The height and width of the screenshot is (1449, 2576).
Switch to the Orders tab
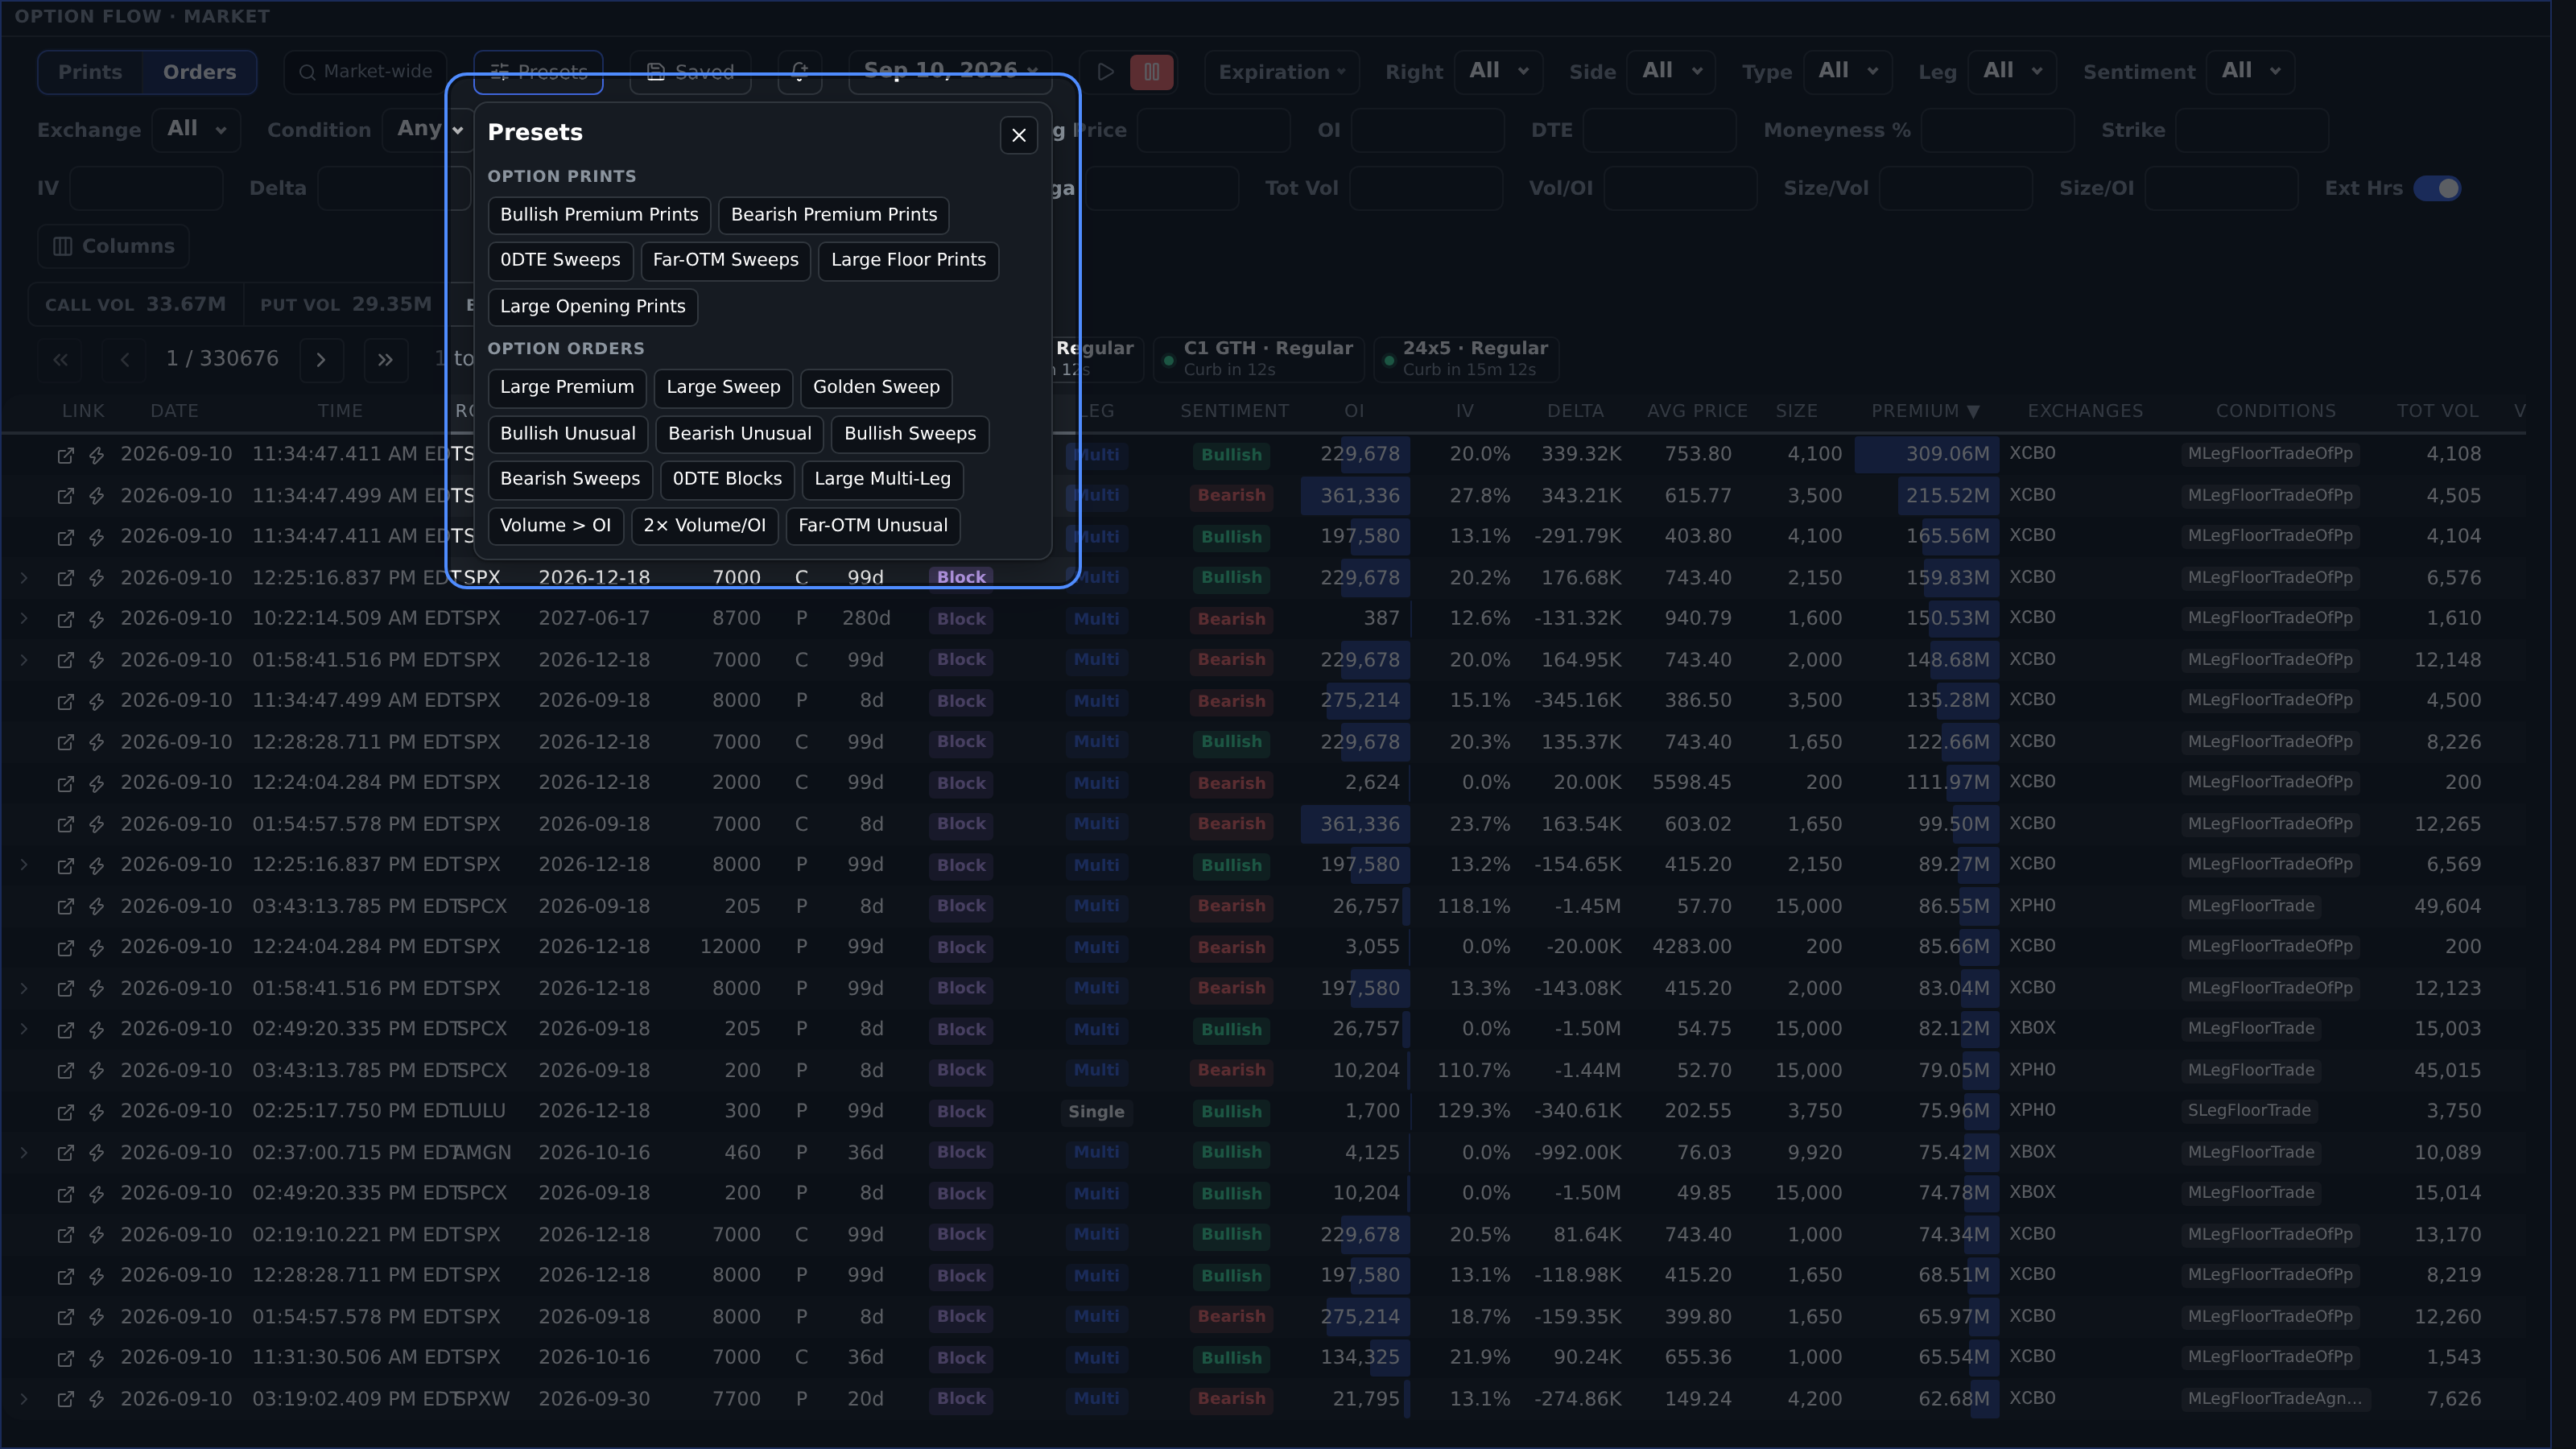click(200, 72)
